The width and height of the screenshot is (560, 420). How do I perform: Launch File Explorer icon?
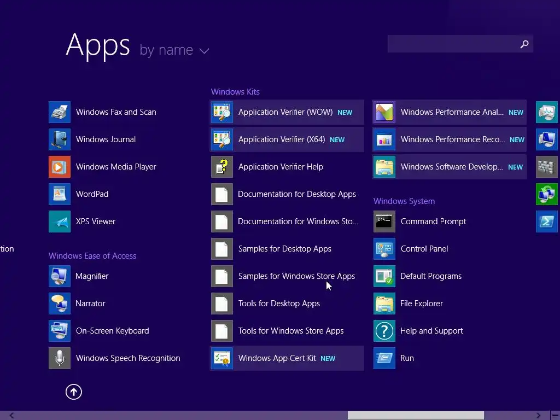[x=384, y=304]
